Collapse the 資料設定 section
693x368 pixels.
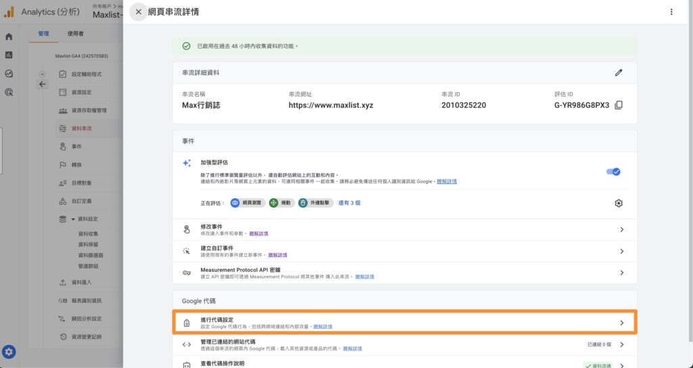(73, 219)
